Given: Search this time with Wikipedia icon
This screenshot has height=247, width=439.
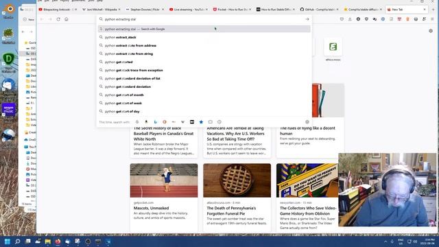Looking at the screenshot, I should (182, 122).
